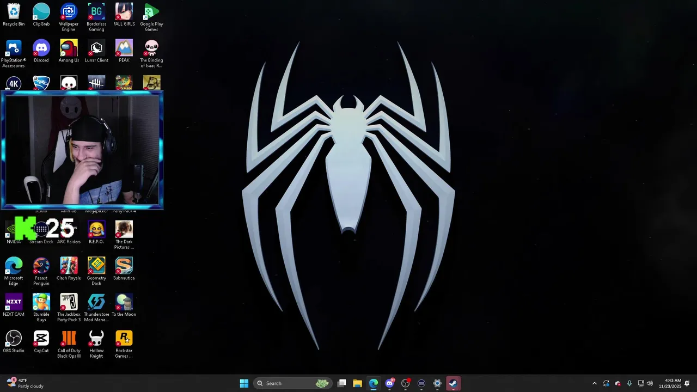This screenshot has height=392, width=697.
Task: Expand hidden system tray icons chevron
Action: (594, 383)
